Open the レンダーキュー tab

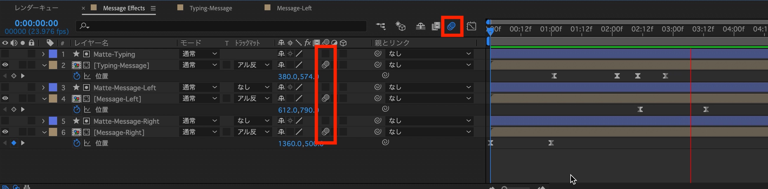click(x=36, y=8)
